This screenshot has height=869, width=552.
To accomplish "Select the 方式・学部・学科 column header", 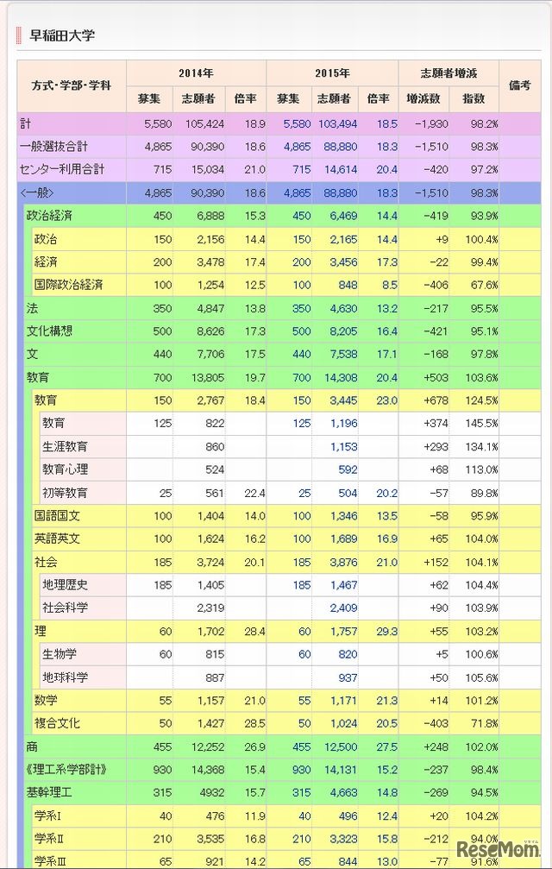I will click(x=72, y=86).
